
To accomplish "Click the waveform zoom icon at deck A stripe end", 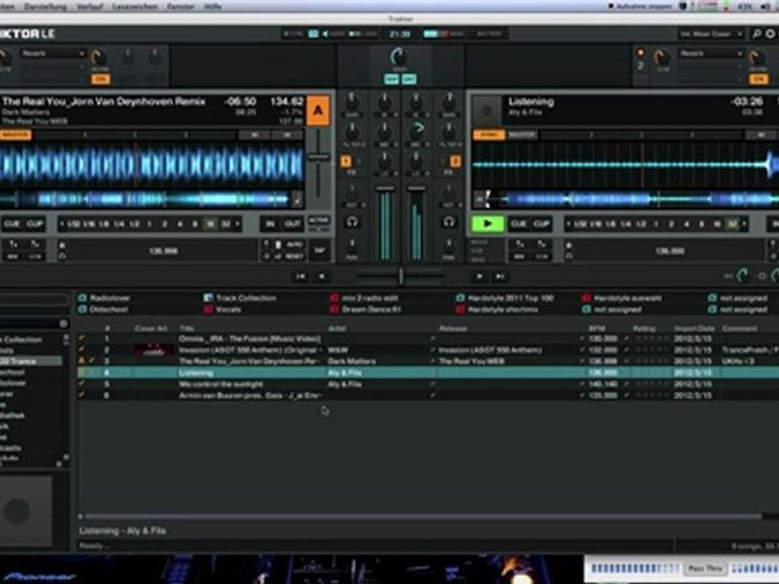I will point(297,200).
